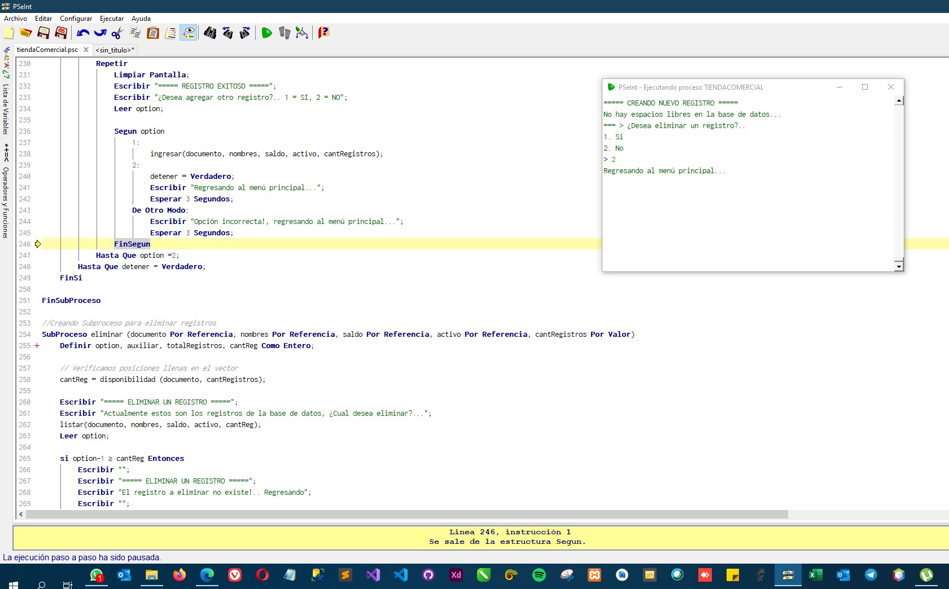Open Excel from the taskbar

pyautogui.click(x=816, y=575)
